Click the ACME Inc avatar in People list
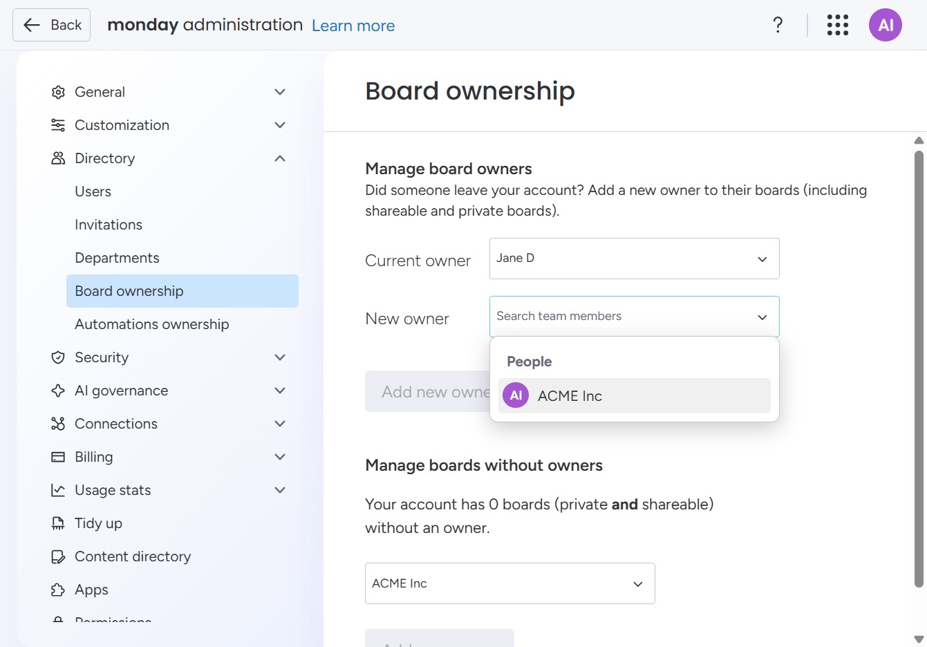Image resolution: width=927 pixels, height=647 pixels. tap(516, 395)
